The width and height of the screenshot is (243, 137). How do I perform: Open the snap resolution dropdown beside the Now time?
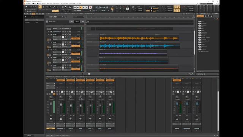(x=79, y=17)
